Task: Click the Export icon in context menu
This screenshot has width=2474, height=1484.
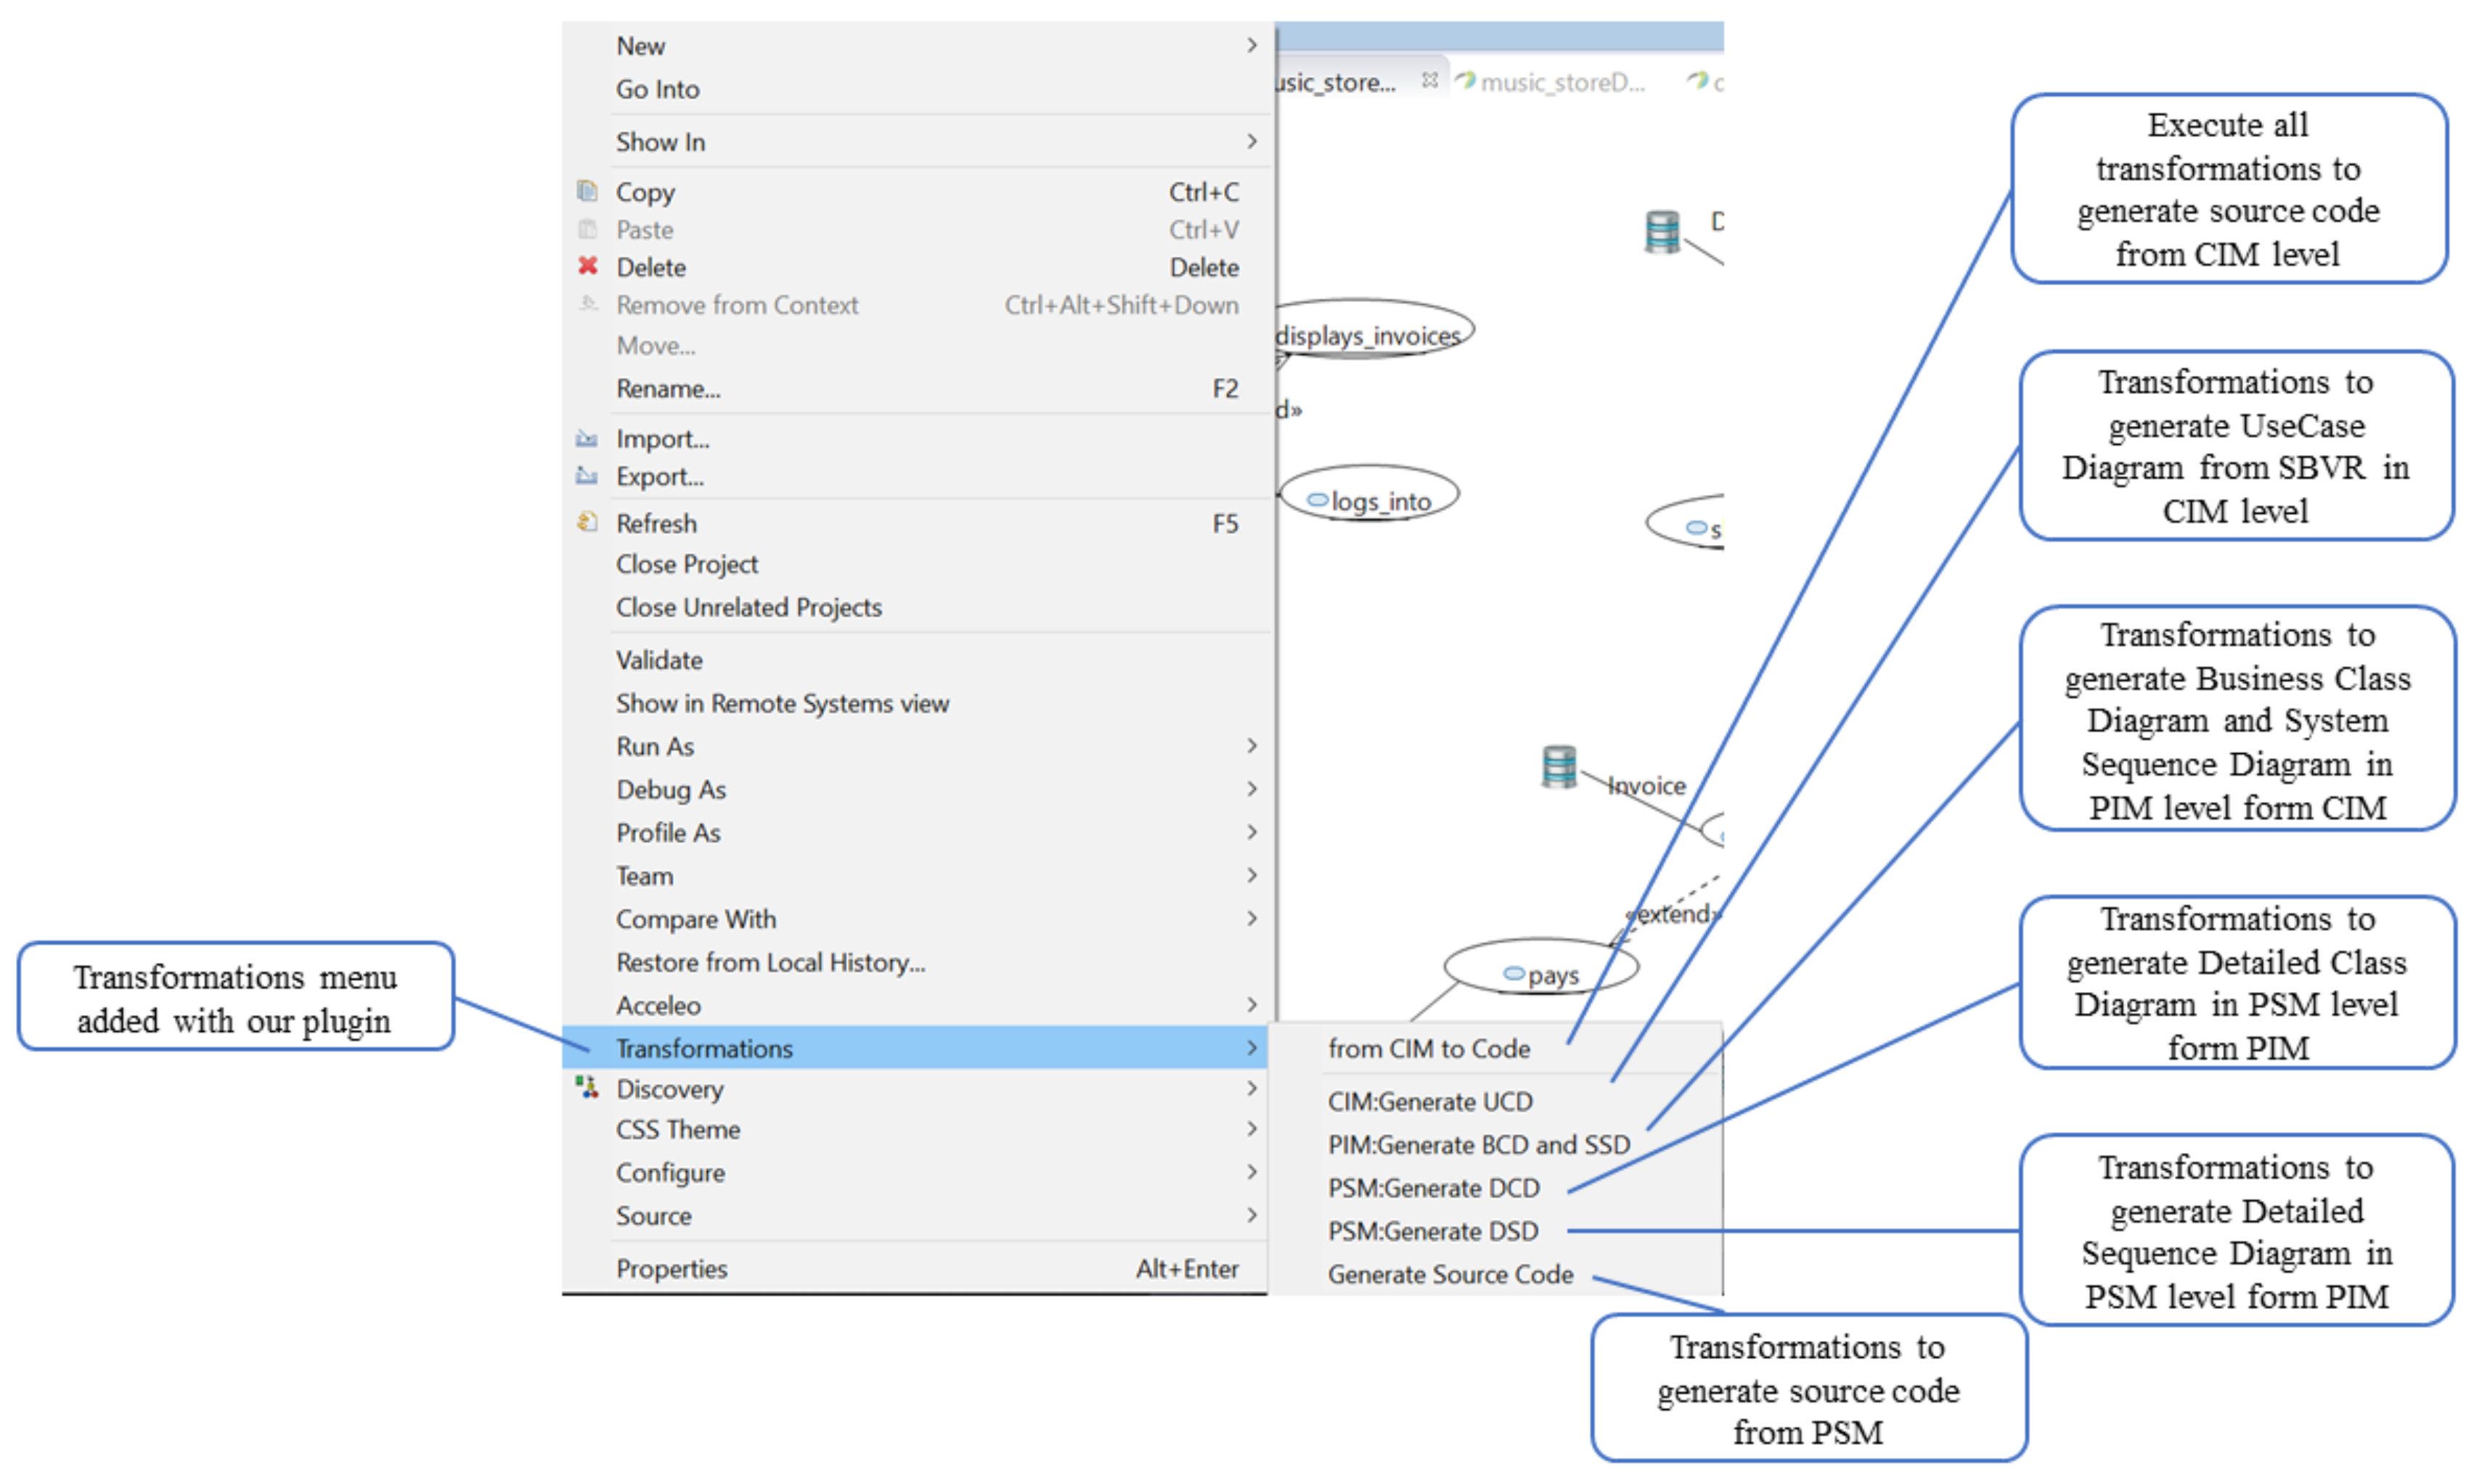Action: 587,476
